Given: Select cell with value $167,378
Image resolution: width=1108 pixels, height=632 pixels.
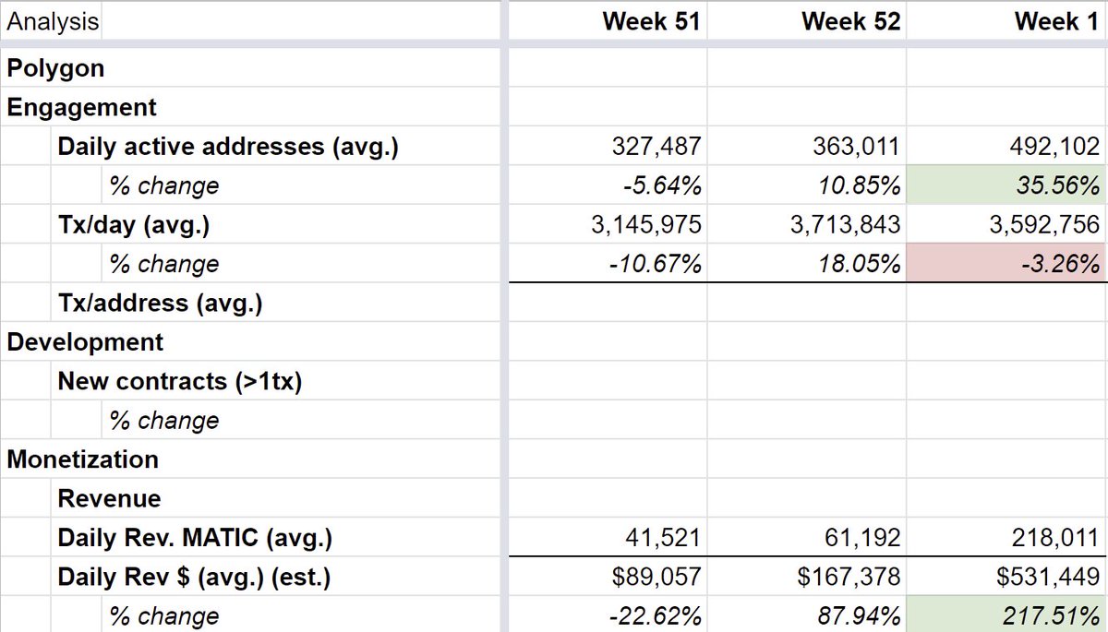Looking at the screenshot, I should click(807, 578).
